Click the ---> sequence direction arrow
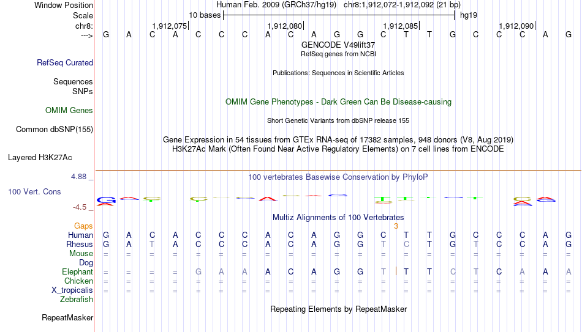The height and width of the screenshot is (332, 582). 87,35
